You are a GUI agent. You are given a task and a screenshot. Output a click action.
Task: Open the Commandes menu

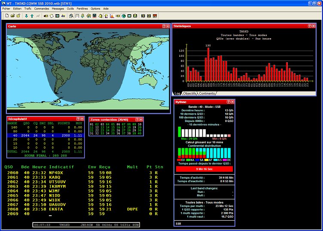(41, 9)
